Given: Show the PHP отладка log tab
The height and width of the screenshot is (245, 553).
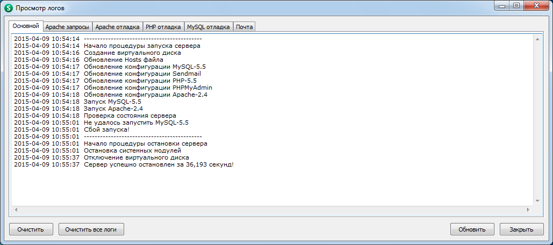Looking at the screenshot, I should (163, 27).
